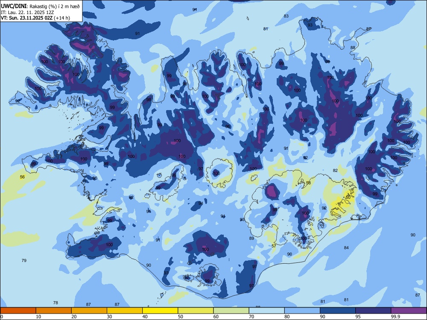Click the '79' humidity value on the map
The width and height of the screenshot is (427, 320).
click(x=24, y=261)
